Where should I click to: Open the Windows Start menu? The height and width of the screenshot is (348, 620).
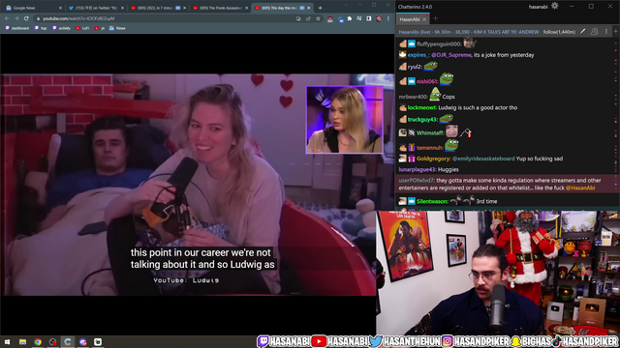(7, 342)
